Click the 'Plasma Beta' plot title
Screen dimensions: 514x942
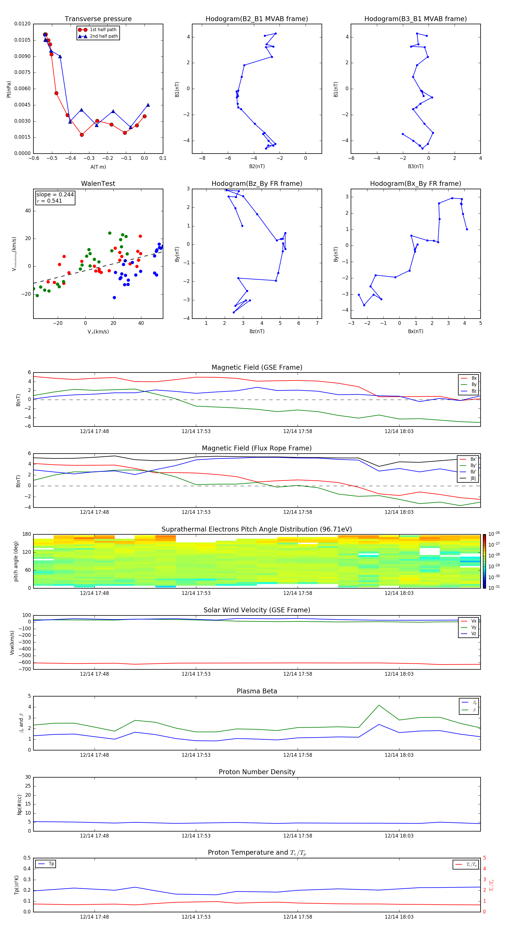(x=257, y=691)
